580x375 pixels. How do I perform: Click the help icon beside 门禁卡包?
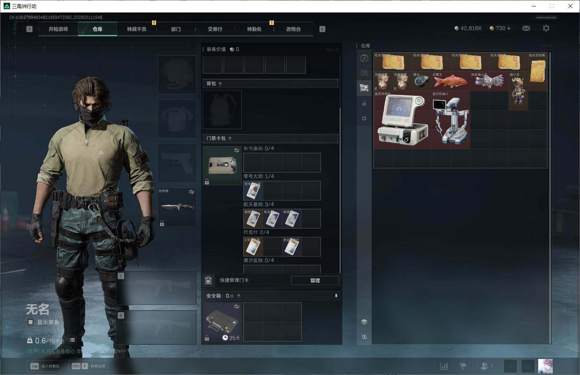[x=230, y=138]
